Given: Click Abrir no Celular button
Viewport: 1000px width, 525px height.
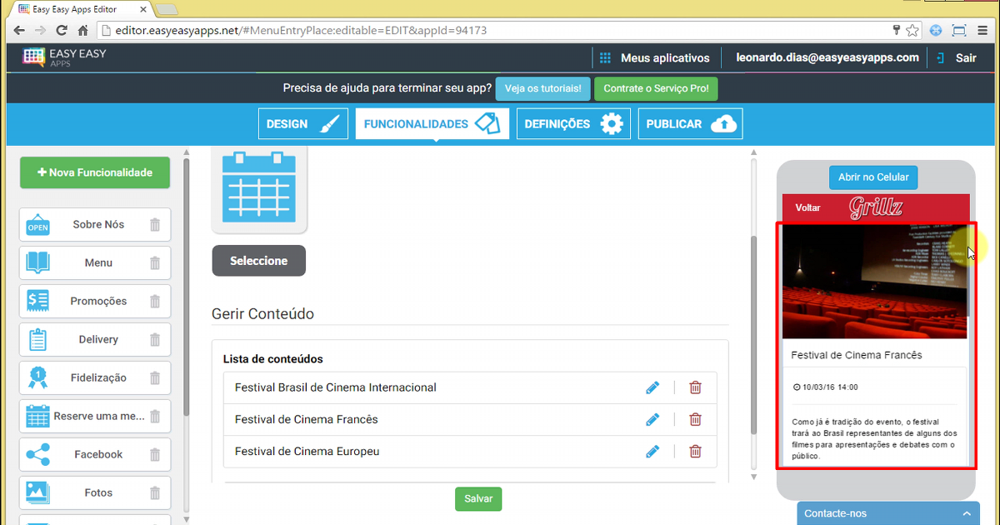Looking at the screenshot, I should (x=873, y=177).
